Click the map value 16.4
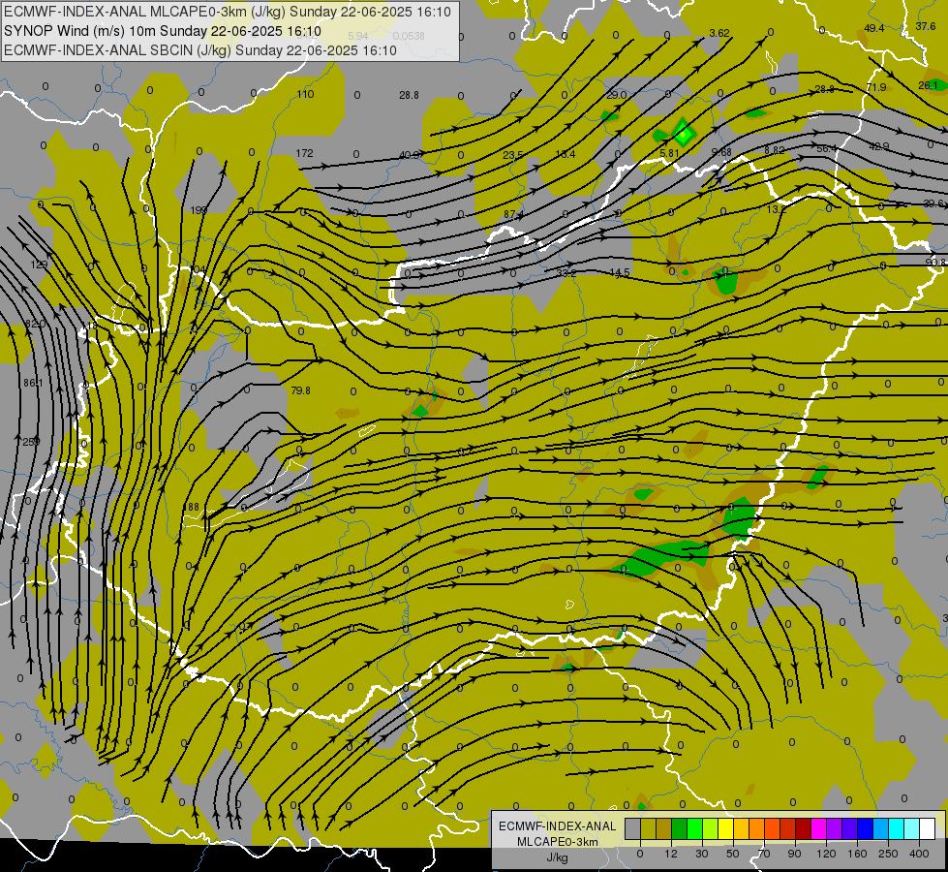 (x=566, y=154)
